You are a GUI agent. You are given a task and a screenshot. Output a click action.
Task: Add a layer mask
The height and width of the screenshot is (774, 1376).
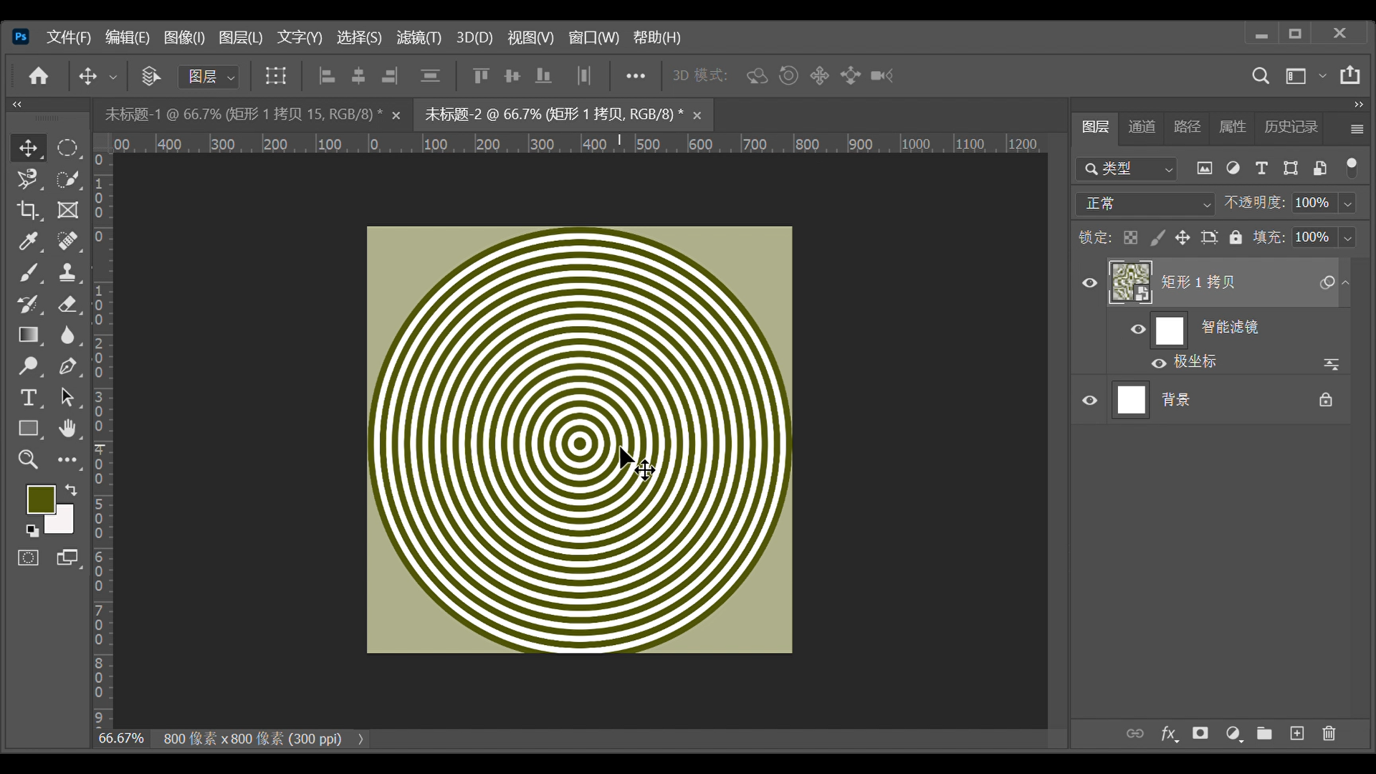click(x=1200, y=733)
